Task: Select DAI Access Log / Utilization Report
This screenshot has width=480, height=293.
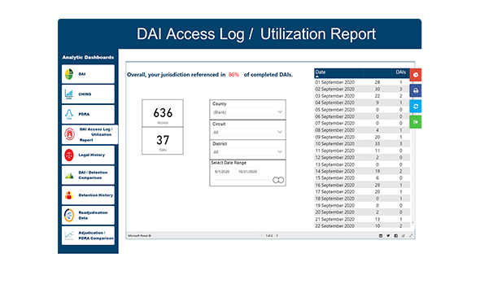Action: [89, 134]
